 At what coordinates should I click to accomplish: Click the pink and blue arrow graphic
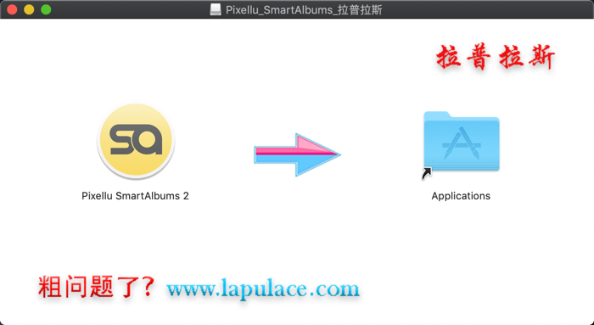pyautogui.click(x=297, y=154)
